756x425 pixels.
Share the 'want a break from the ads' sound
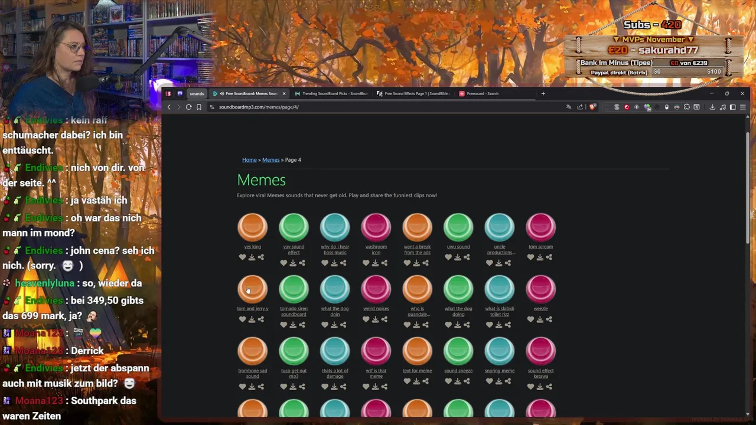tap(426, 263)
